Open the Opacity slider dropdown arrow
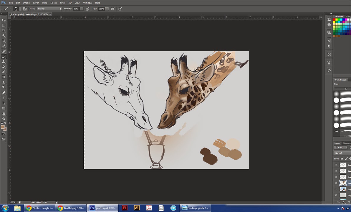This screenshot has width=351, height=212. pyautogui.click(x=82, y=9)
